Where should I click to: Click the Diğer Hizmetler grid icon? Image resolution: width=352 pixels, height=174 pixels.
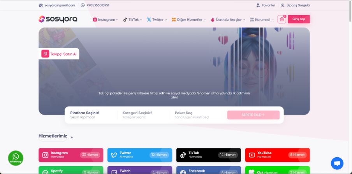(x=174, y=20)
